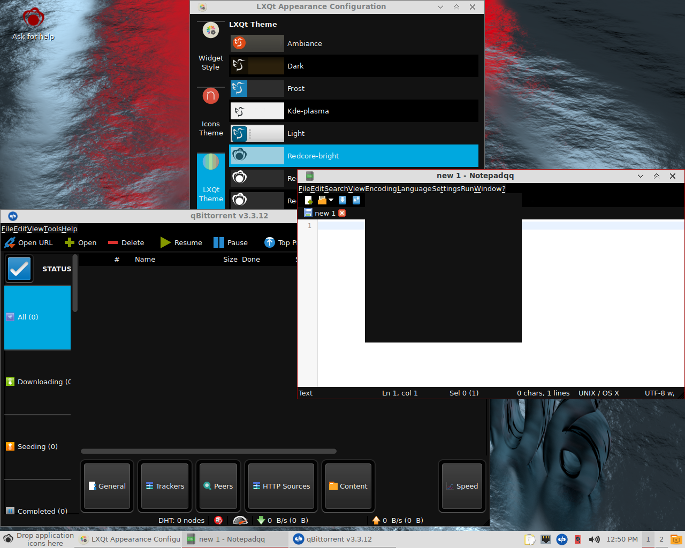Open LXQt main menu in panel
The height and width of the screenshot is (548, 685).
coord(8,539)
